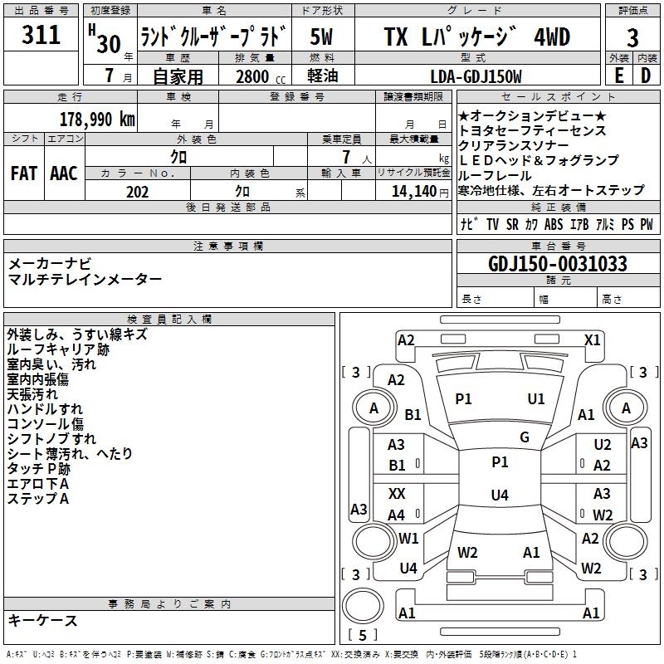Select the vehicle name ランドクルーザープラド
Screen dimensions: 664x664
pos(213,36)
